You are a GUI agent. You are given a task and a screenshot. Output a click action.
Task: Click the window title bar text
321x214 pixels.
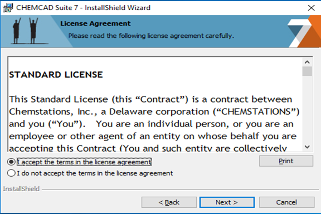[84, 8]
